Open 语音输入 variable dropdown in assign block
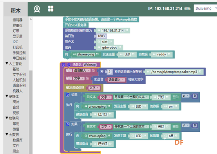217x154 pixels. [82, 71]
